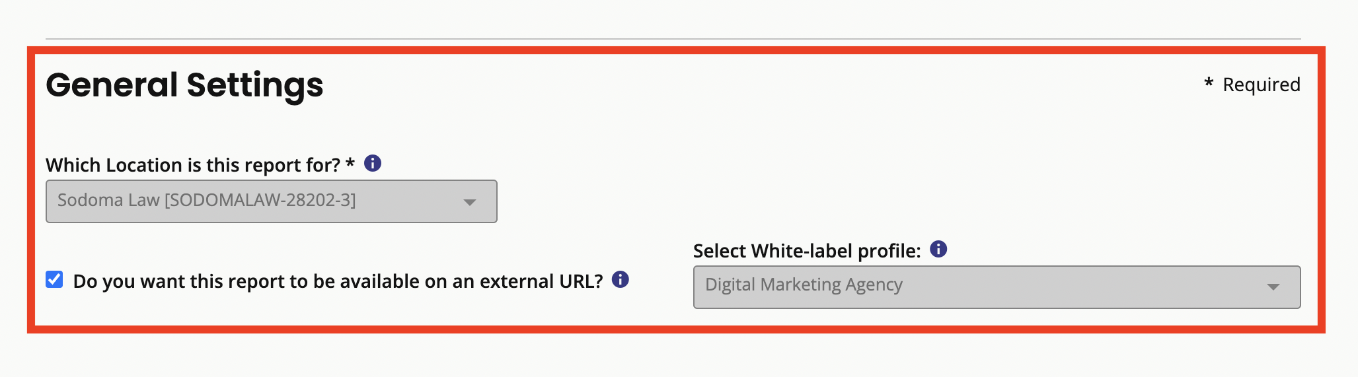This screenshot has height=377, width=1358.
Task: Select the Digital Marketing Agency value text
Action: [x=804, y=285]
